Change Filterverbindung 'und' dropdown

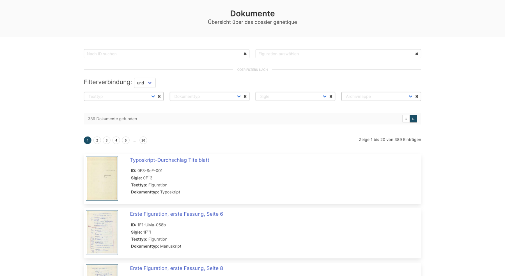pos(145,83)
